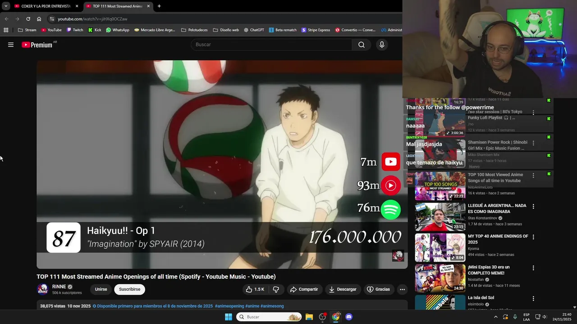Share the video with Compartir
577x324 pixels.
click(x=304, y=289)
